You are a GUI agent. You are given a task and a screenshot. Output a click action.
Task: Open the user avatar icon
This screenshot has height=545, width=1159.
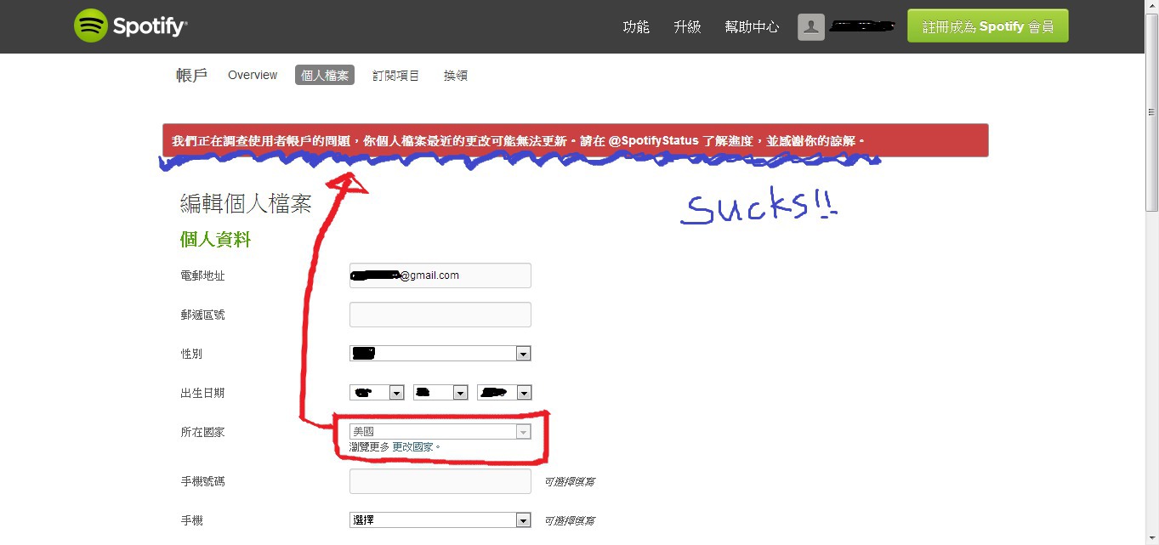click(811, 27)
